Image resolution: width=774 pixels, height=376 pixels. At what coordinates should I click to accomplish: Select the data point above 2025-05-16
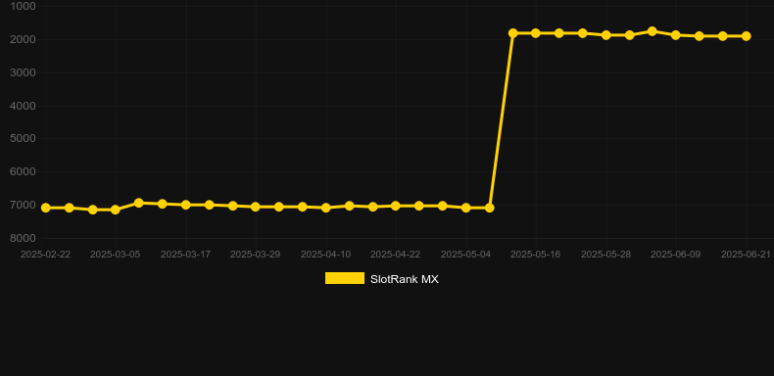(536, 33)
